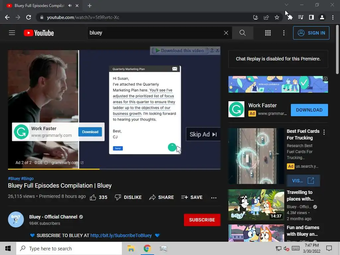340x255 pixels.
Task: Click the download bar help question mark
Action: click(x=212, y=50)
